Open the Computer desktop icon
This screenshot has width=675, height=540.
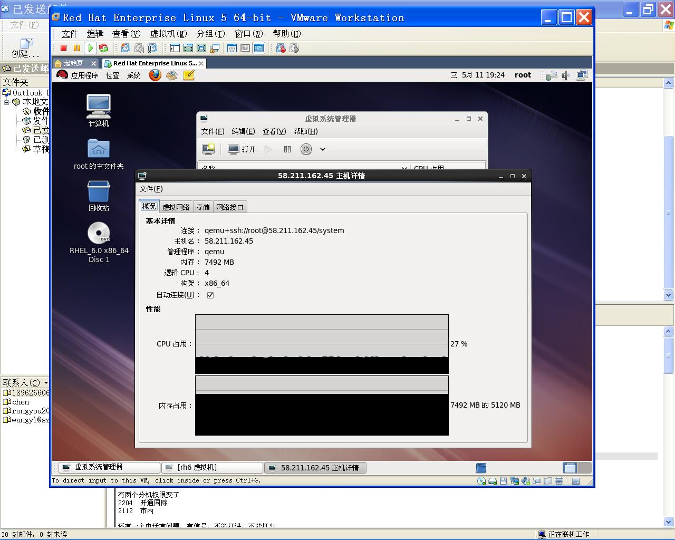point(99,110)
